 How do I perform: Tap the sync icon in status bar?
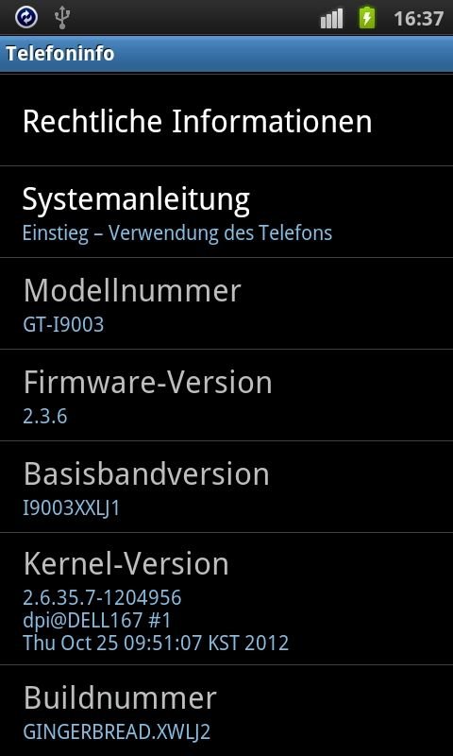pyautogui.click(x=26, y=18)
